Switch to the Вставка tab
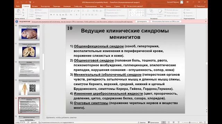Screen dimensions: 222x124 pos(35,6)
